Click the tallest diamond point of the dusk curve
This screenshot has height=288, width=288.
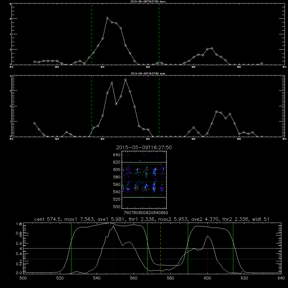tap(126, 80)
